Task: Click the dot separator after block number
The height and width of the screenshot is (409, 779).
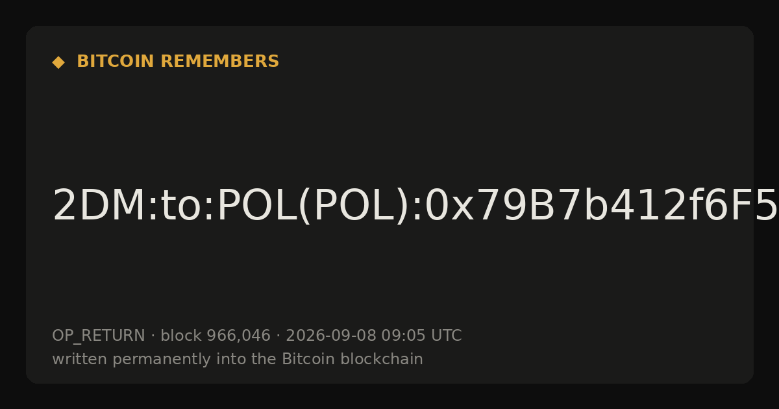Action: point(278,336)
